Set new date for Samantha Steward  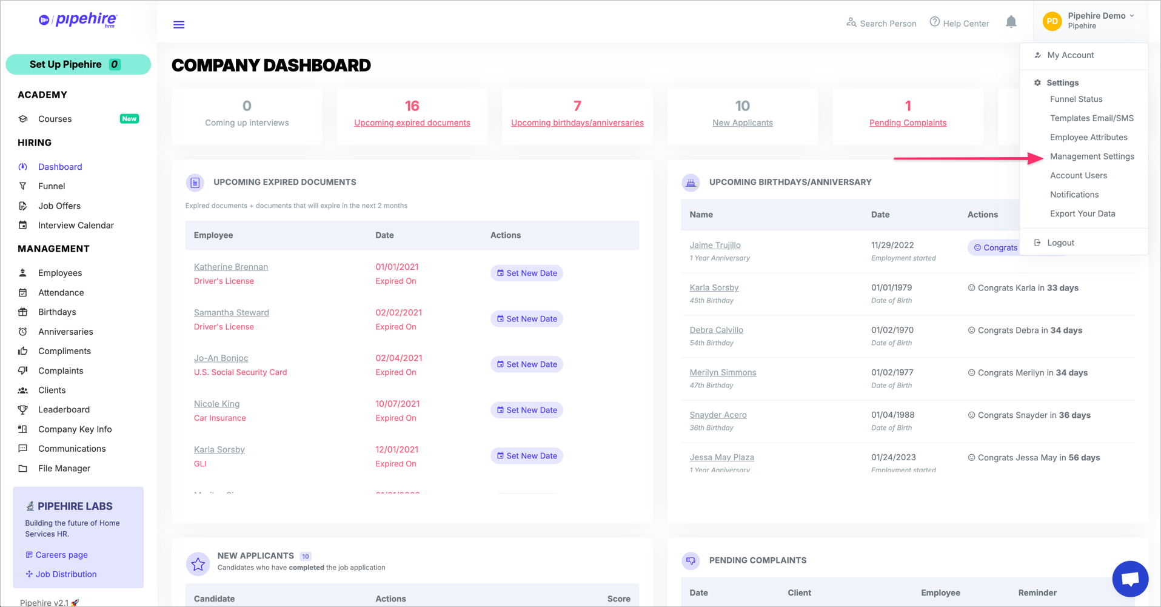pos(526,319)
